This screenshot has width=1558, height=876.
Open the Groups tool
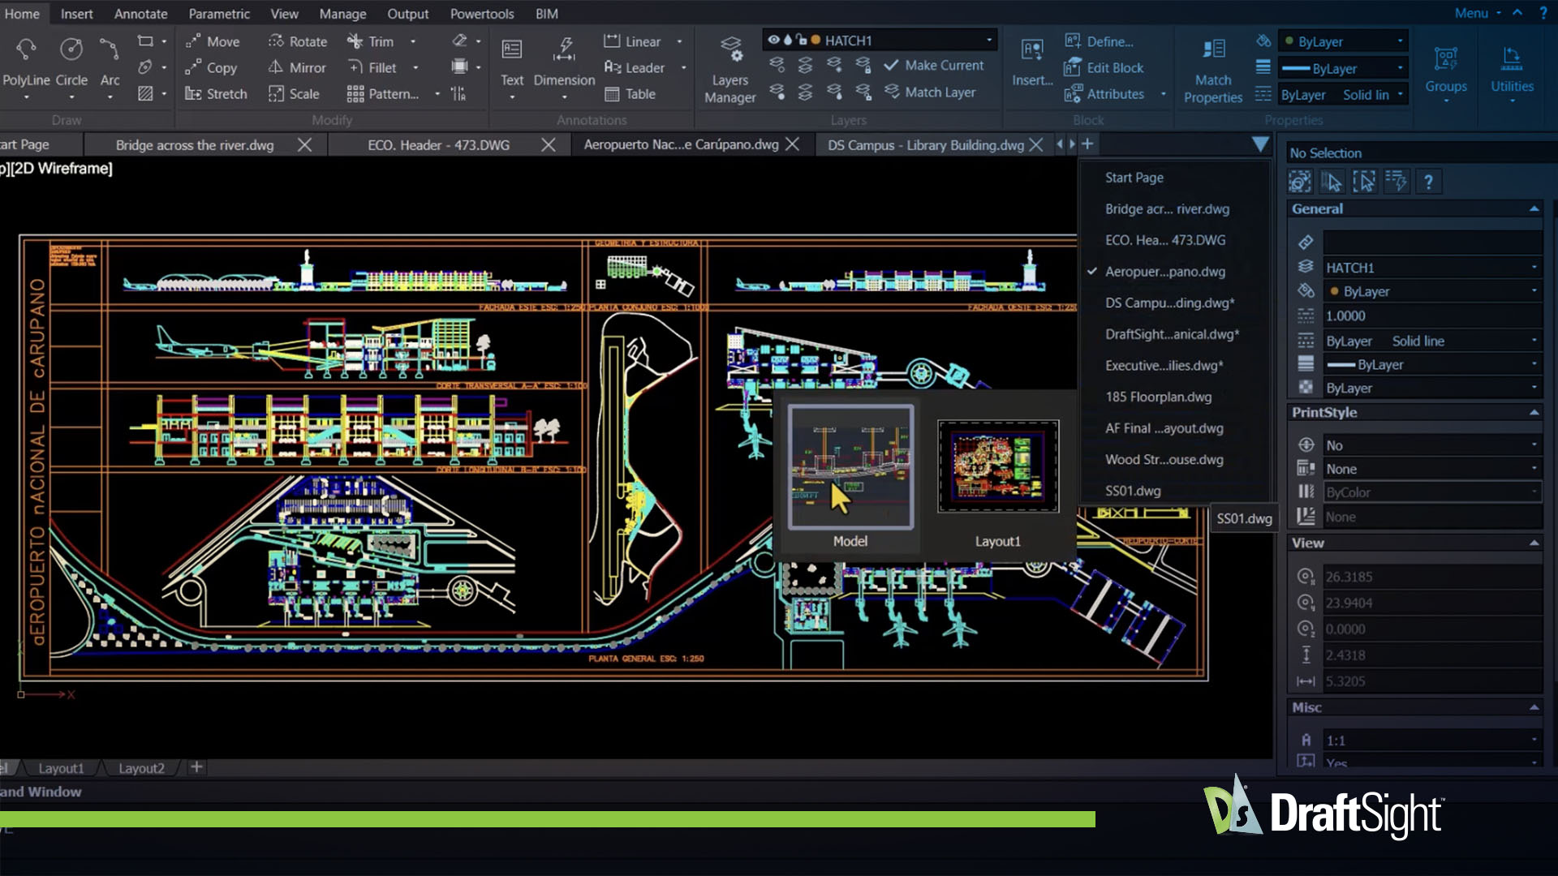pos(1446,70)
